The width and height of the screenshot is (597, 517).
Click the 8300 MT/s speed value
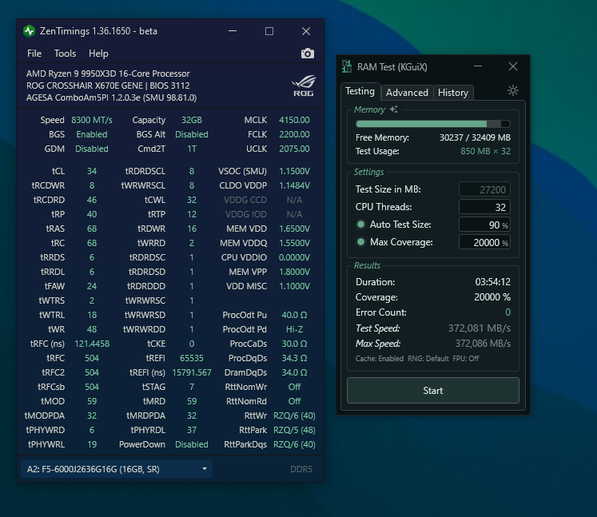(92, 120)
